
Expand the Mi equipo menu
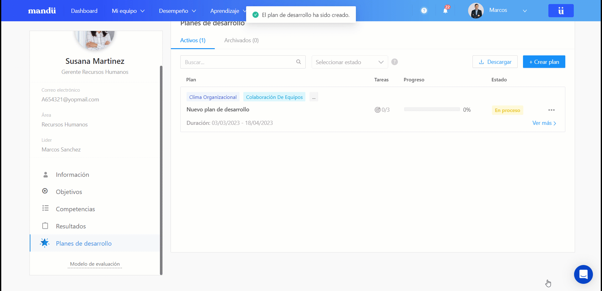tap(128, 11)
